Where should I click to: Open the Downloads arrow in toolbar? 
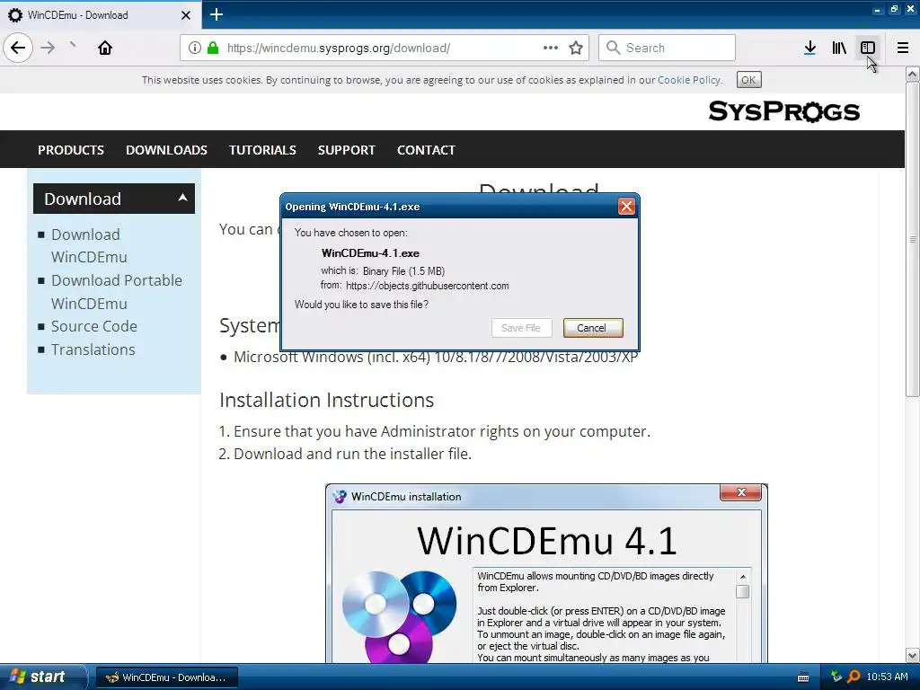[x=809, y=48]
